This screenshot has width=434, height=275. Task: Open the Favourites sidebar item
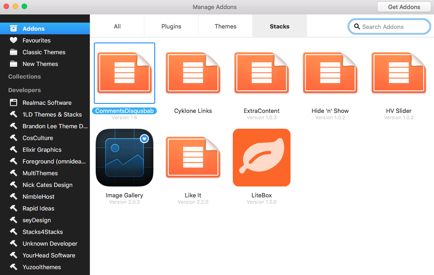pos(45,40)
